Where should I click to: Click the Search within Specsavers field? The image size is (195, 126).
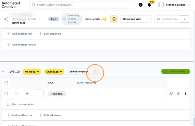pos(80,5)
